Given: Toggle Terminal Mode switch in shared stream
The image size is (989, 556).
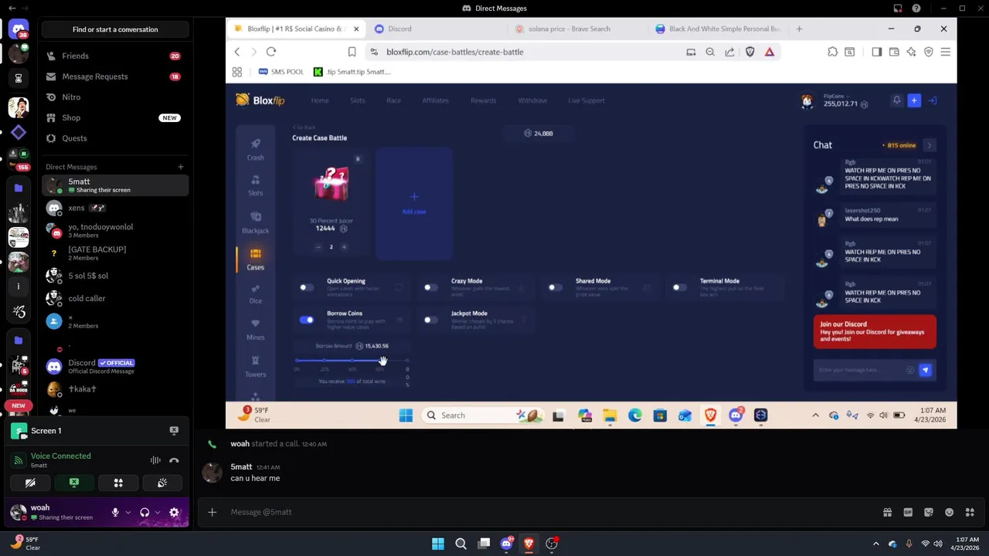Looking at the screenshot, I should point(679,288).
